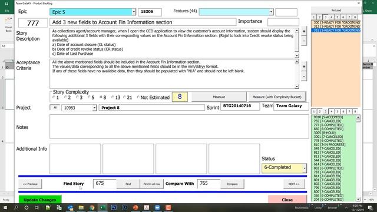Screen dimensions: 377x212
Task: Open the Windows Start menu
Action: (5, 208)
